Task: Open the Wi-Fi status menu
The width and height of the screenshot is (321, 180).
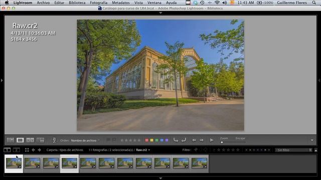Action: click(217, 2)
